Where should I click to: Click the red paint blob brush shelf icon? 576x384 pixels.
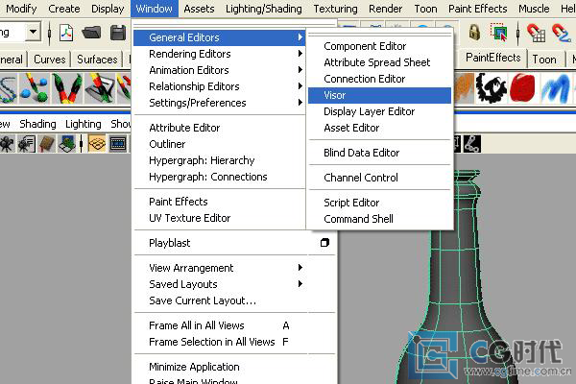click(522, 88)
